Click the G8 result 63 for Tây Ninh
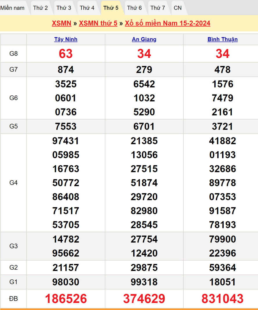 (x=66, y=54)
